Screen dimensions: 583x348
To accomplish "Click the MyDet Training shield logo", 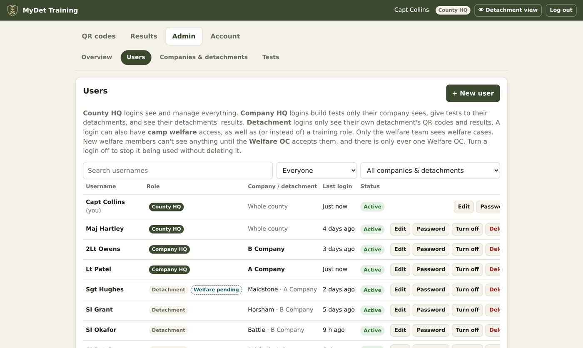I will tap(12, 10).
